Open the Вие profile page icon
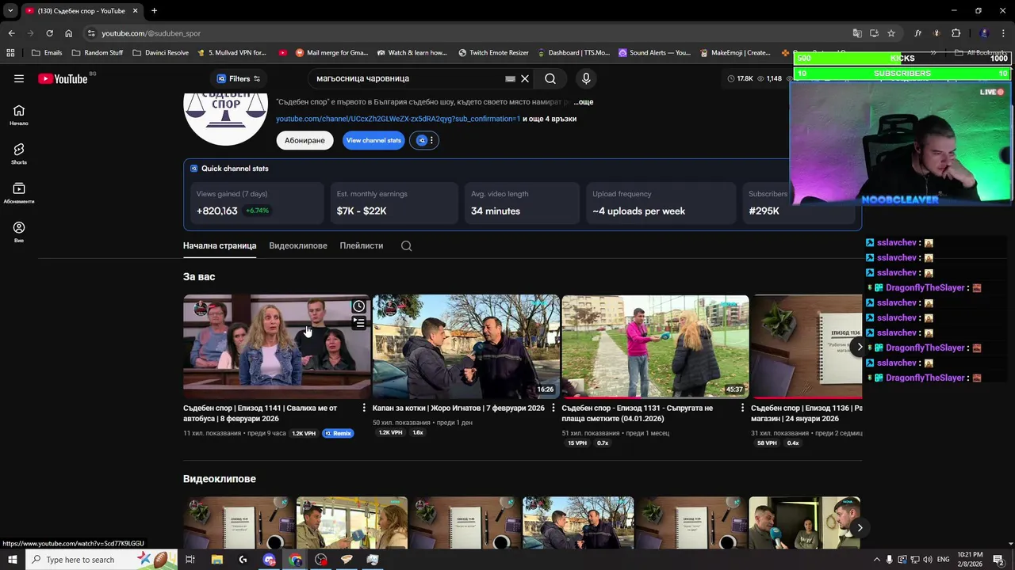The image size is (1015, 570). tap(19, 232)
